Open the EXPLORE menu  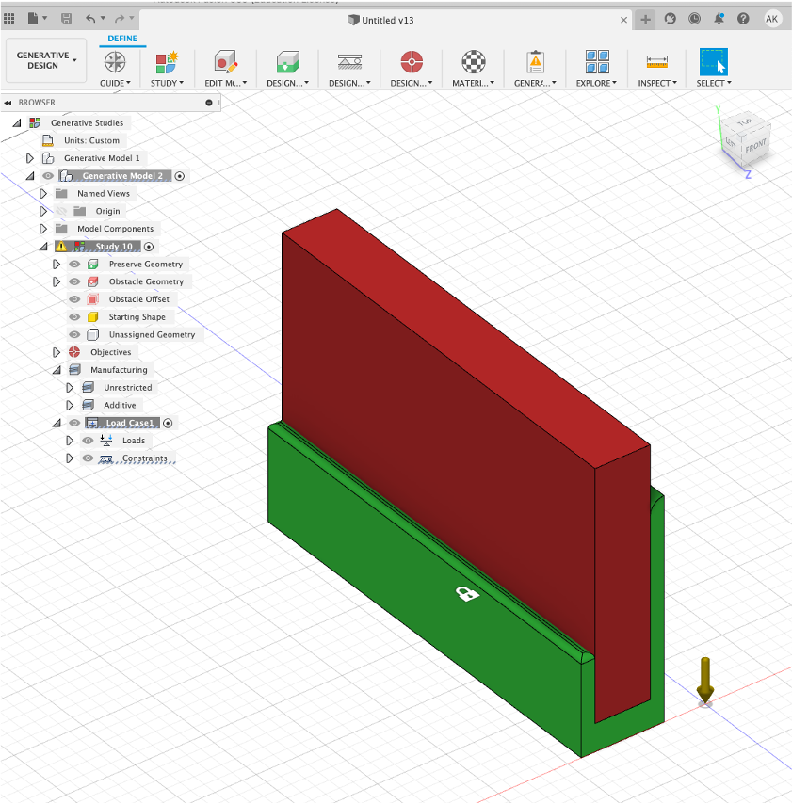click(596, 83)
